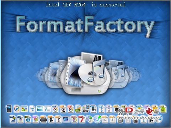Click the 3GP phone file icon
This screenshot has height=128, width=171.
coord(93,109)
